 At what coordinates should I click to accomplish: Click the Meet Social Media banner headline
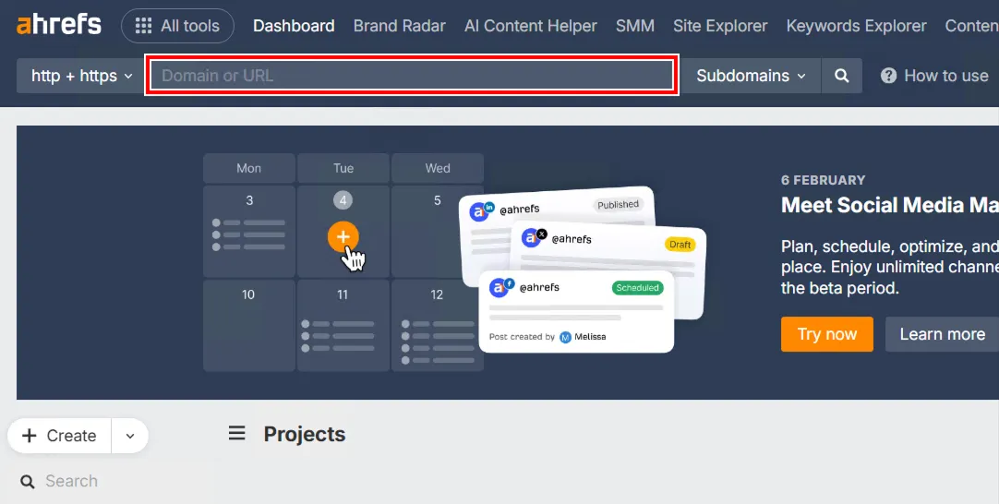[x=889, y=205]
